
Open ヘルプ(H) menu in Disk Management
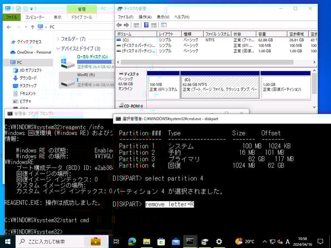[x=182, y=17]
